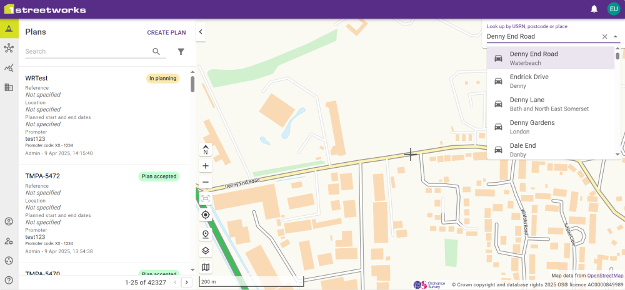Click 'Admin - 9 Apr 2025, 14:15:40' text

pos(59,153)
